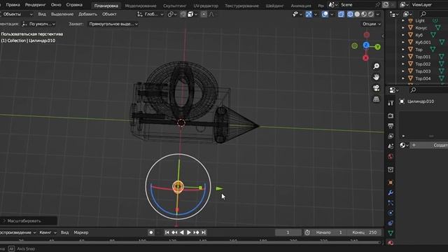Open the Правка menu

pos(13,5)
